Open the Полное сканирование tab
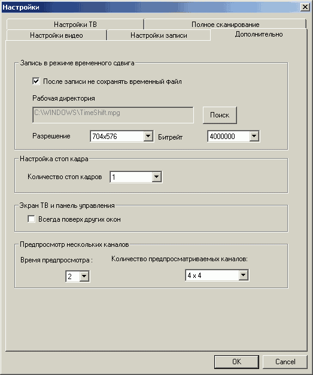This screenshot has height=375, width=313. point(225,25)
